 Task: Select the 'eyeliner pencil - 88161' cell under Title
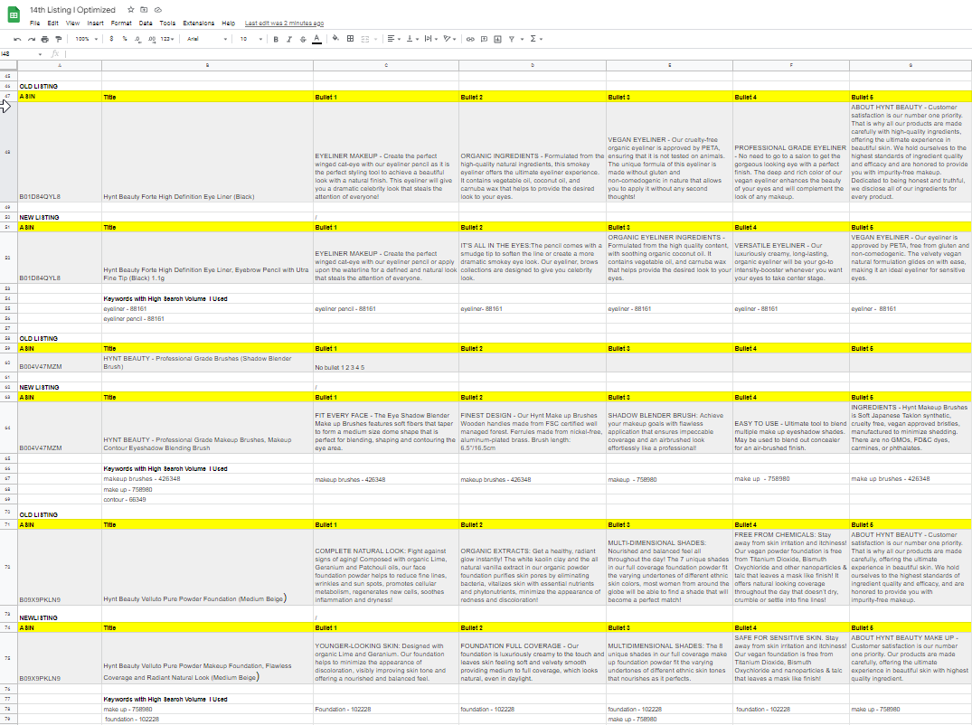[x=208, y=319]
